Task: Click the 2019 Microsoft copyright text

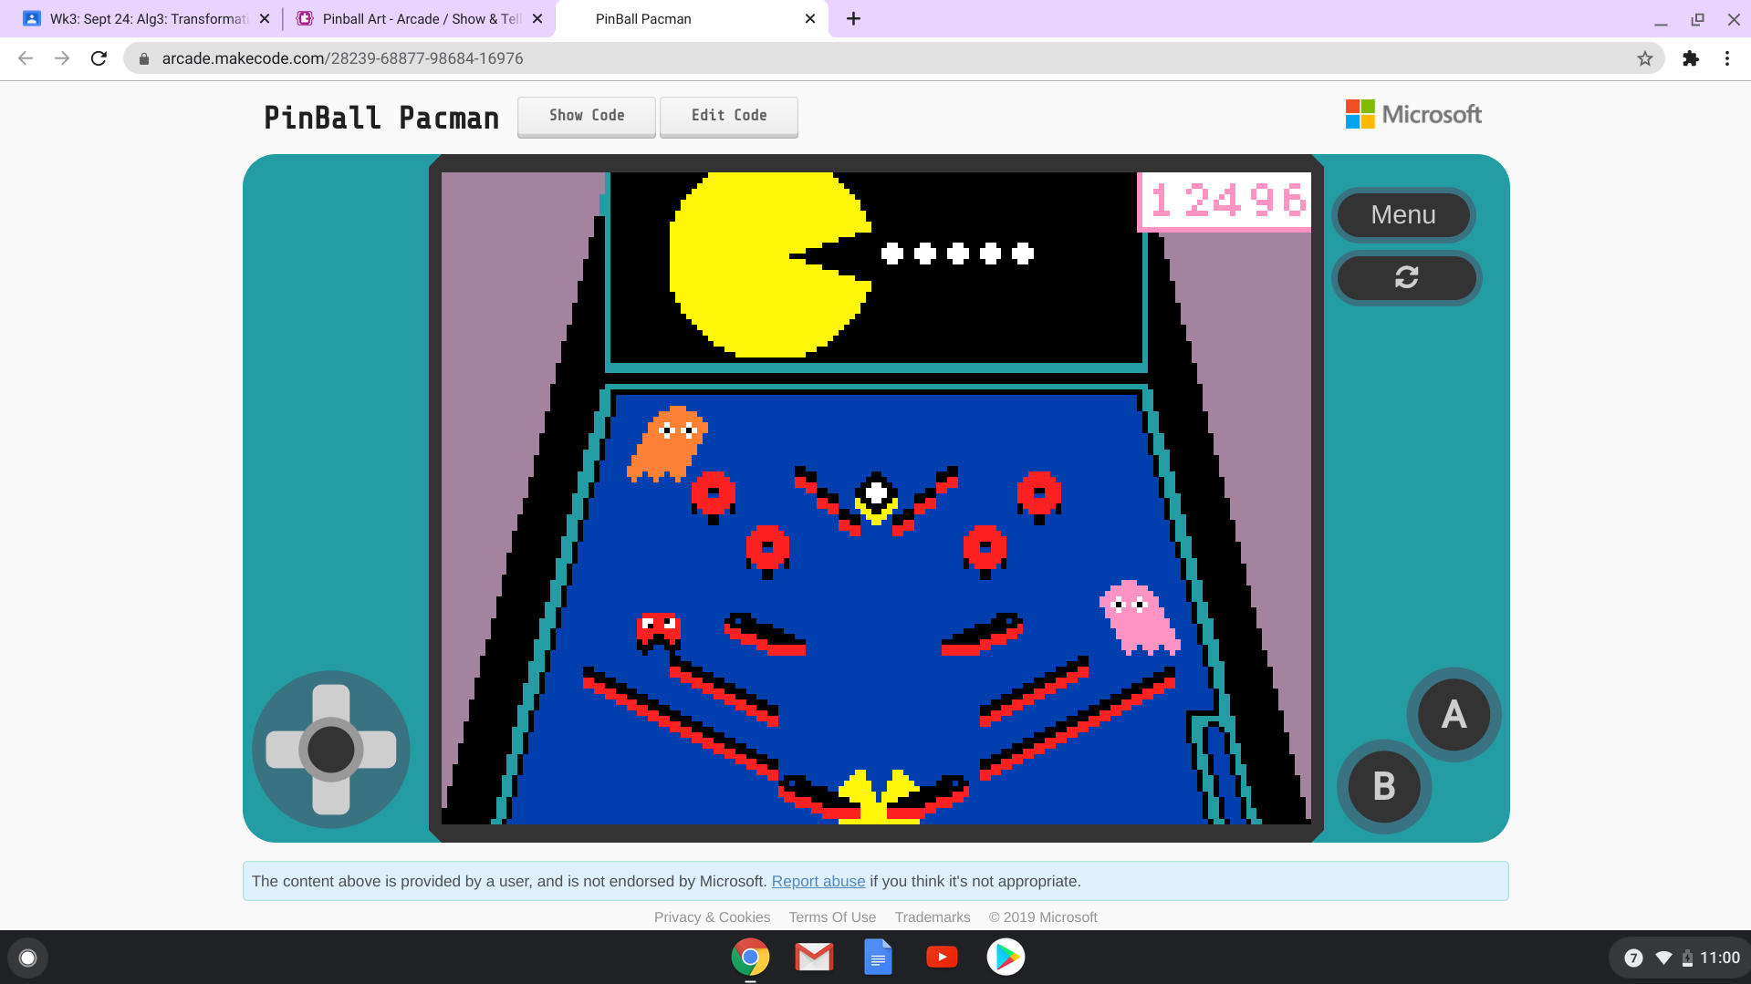Action: 1043,917
